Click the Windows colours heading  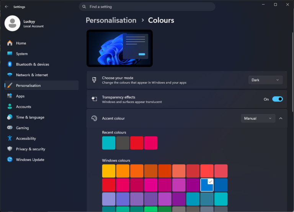[116, 160]
